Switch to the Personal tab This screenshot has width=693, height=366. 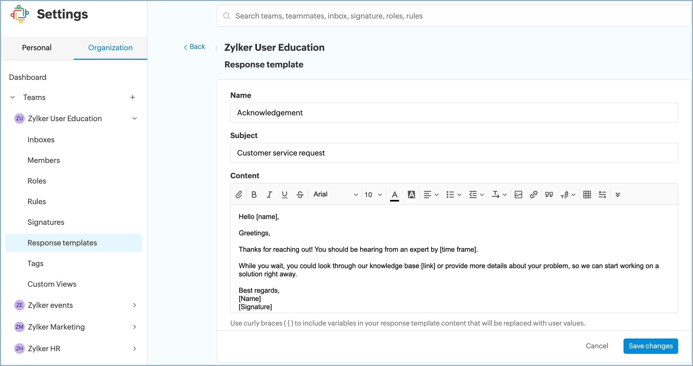(37, 48)
